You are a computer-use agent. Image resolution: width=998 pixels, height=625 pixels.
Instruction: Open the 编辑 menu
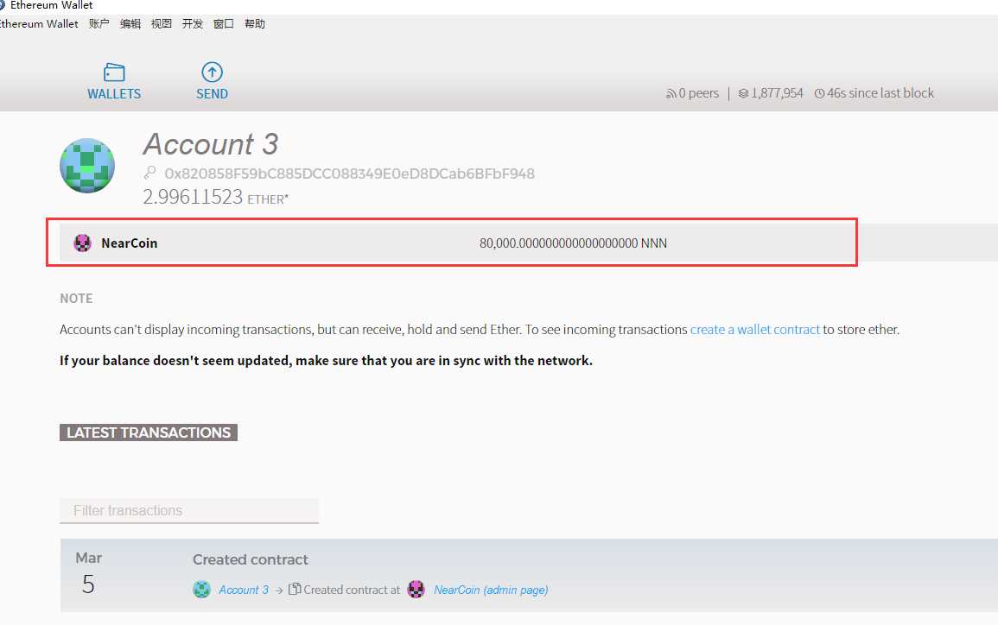point(130,23)
